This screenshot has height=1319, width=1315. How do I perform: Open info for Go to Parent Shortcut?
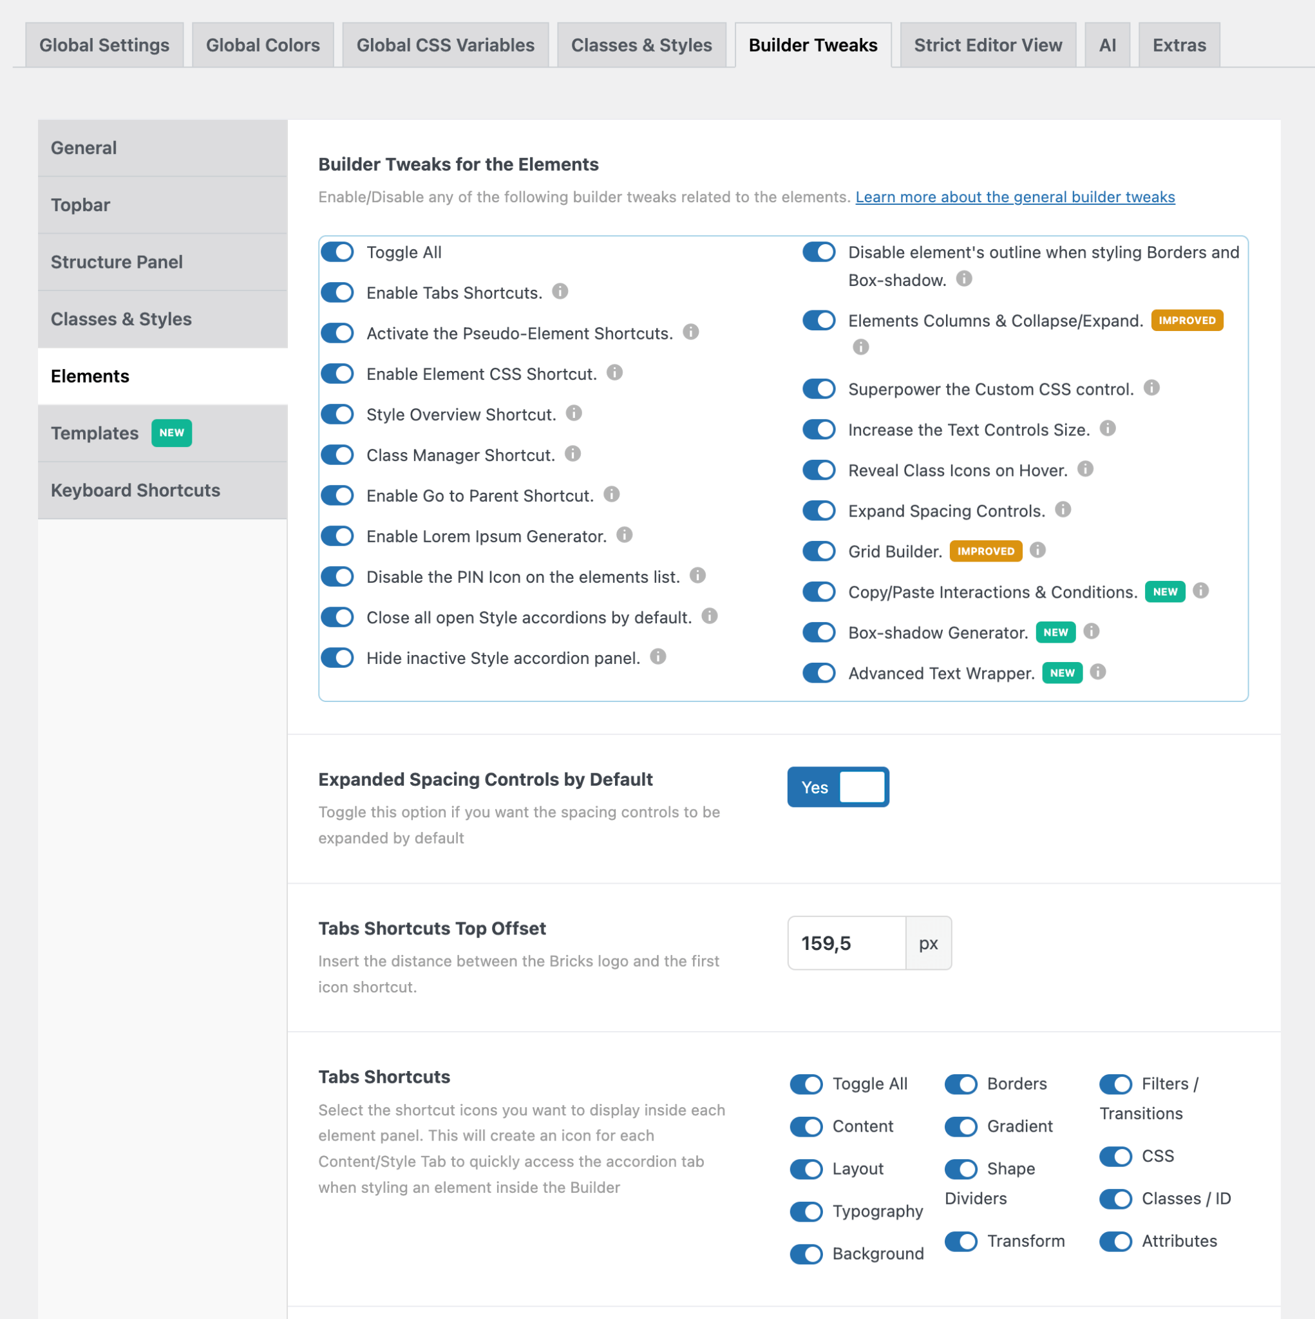pyautogui.click(x=612, y=494)
